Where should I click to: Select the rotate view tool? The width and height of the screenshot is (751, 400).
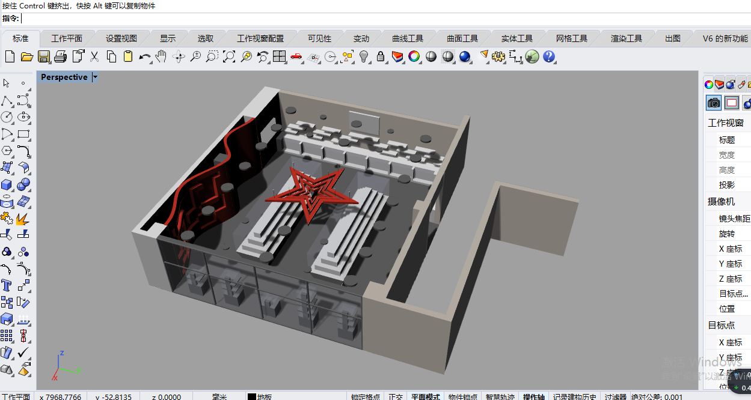click(178, 56)
